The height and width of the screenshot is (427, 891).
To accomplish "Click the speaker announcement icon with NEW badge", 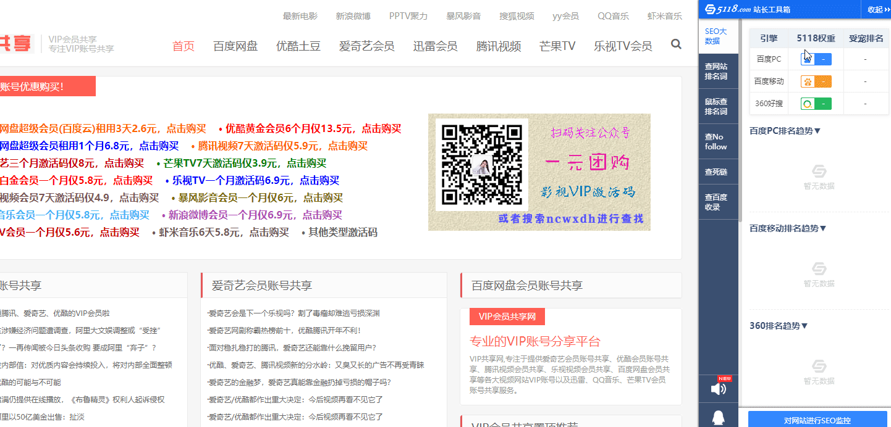I will (718, 389).
